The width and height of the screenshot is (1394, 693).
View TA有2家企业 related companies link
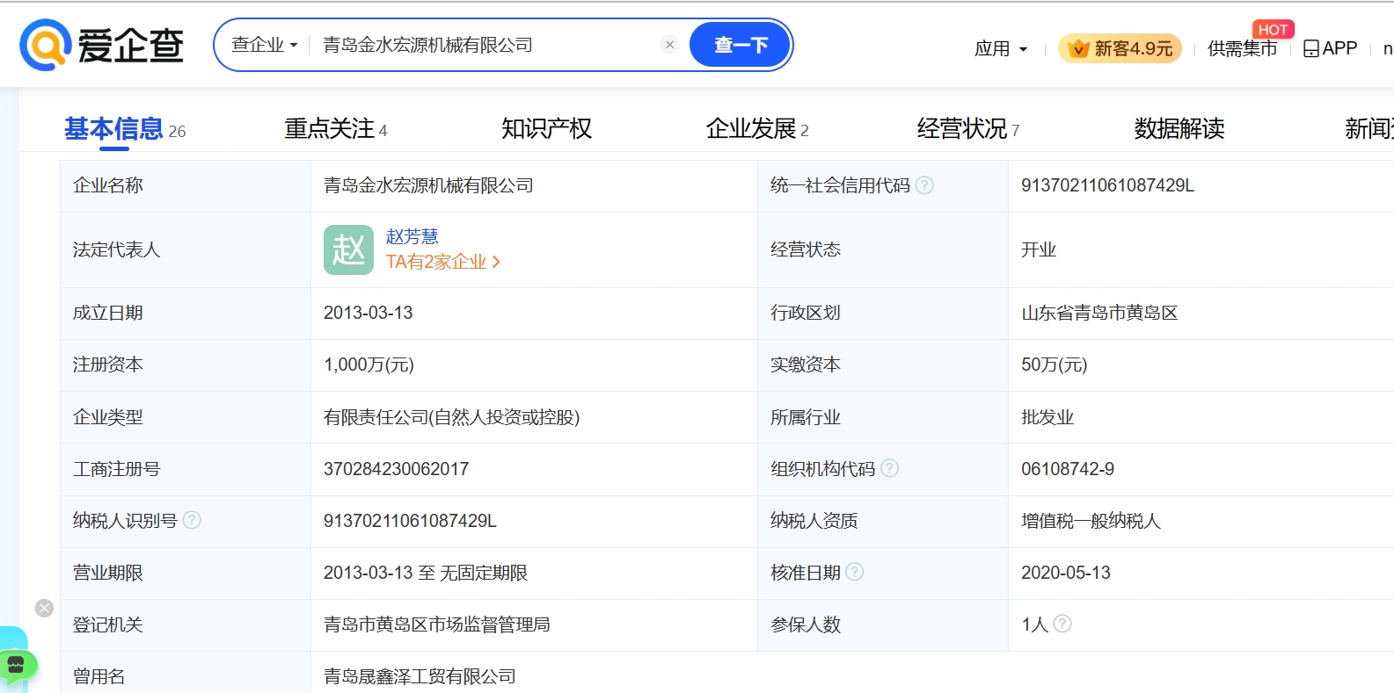pos(443,262)
